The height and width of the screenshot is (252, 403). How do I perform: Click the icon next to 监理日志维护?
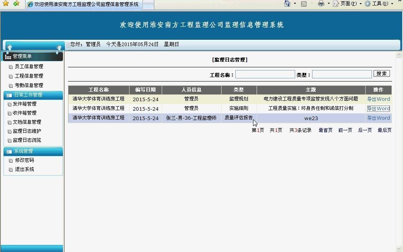coord(10,131)
